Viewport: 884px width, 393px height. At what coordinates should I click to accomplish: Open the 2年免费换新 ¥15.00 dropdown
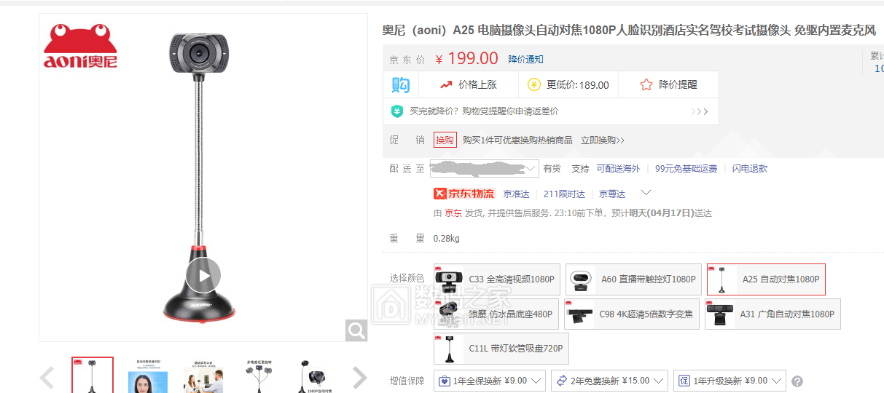(609, 381)
